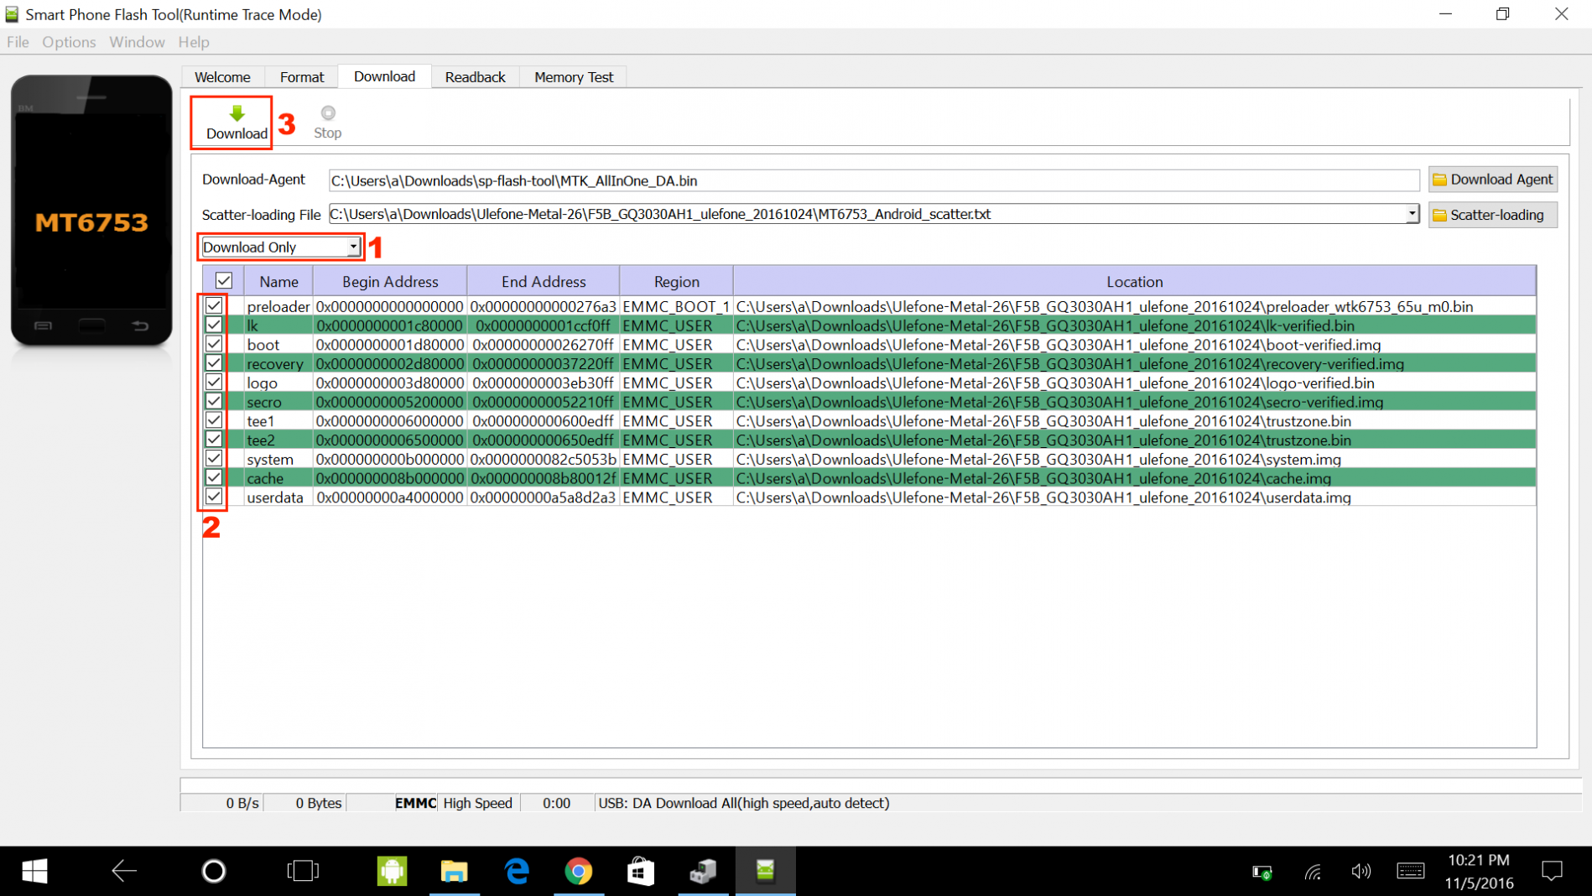Uncheck the logo partition checkbox

(x=214, y=383)
